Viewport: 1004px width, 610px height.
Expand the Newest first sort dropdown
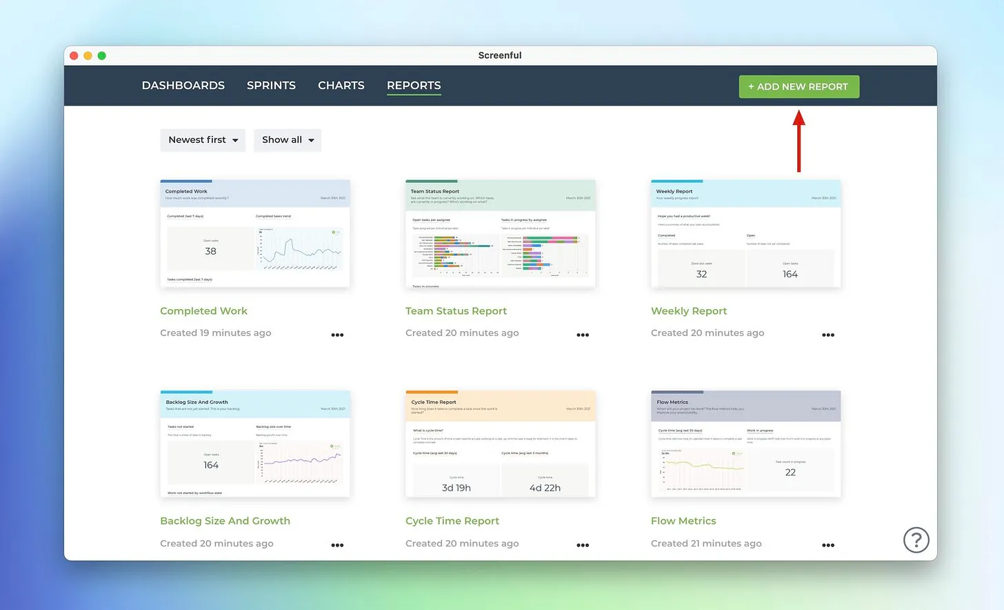pos(203,140)
